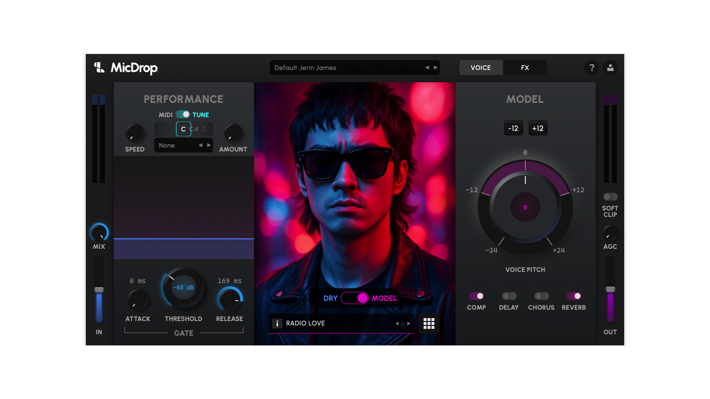Click the Speed knob in Performance

135,133
